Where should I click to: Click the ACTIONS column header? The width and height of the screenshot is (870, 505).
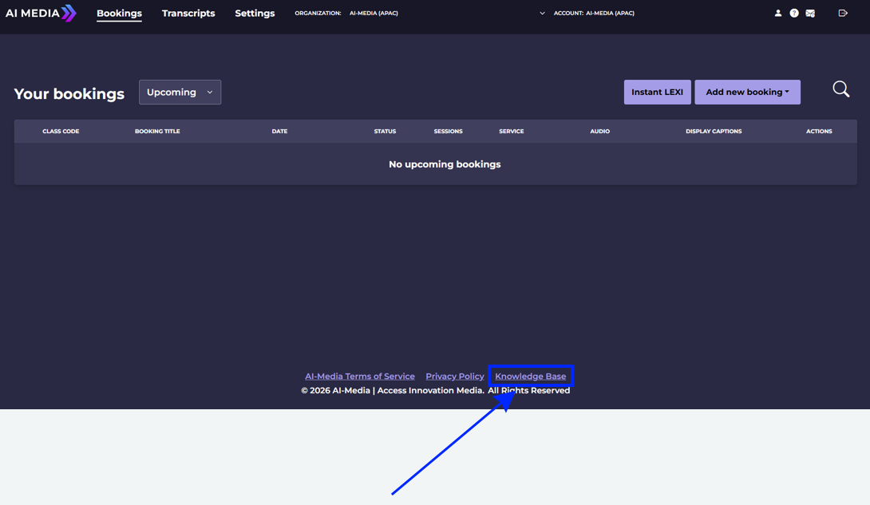(x=819, y=132)
